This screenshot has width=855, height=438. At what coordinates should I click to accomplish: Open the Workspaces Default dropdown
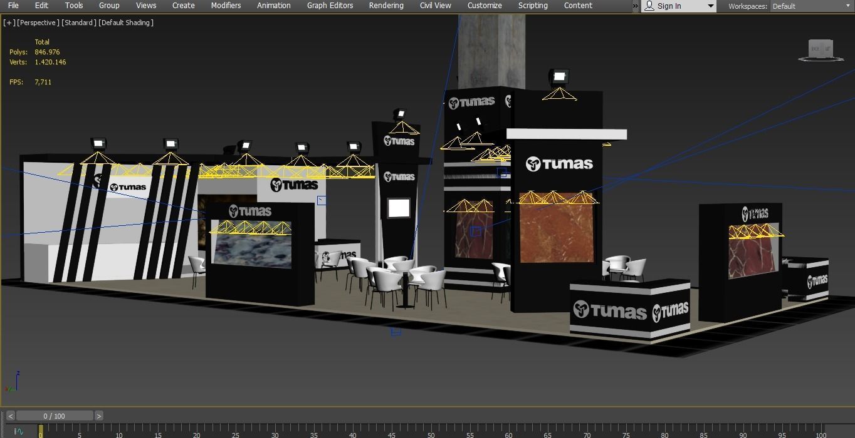[811, 6]
